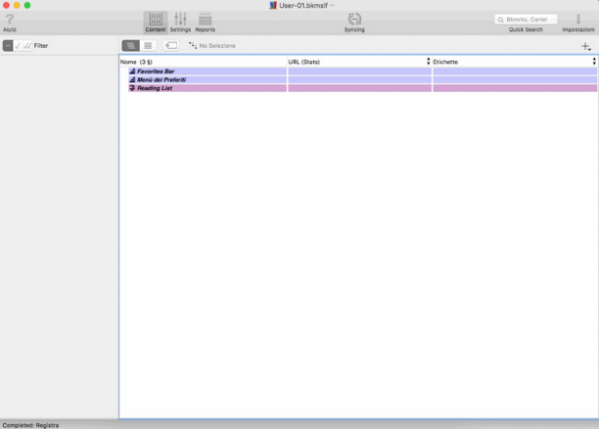Click the No Selezione label

click(x=217, y=45)
